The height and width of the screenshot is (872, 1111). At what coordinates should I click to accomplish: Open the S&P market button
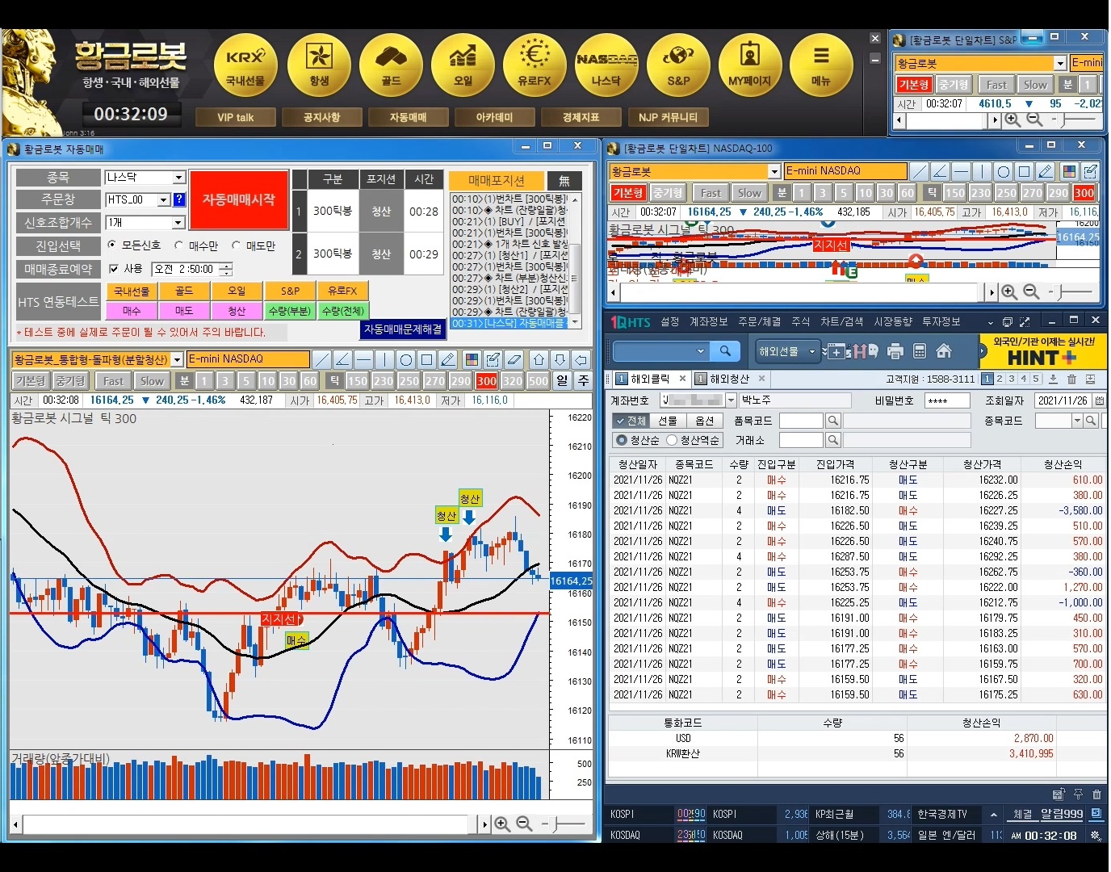678,66
